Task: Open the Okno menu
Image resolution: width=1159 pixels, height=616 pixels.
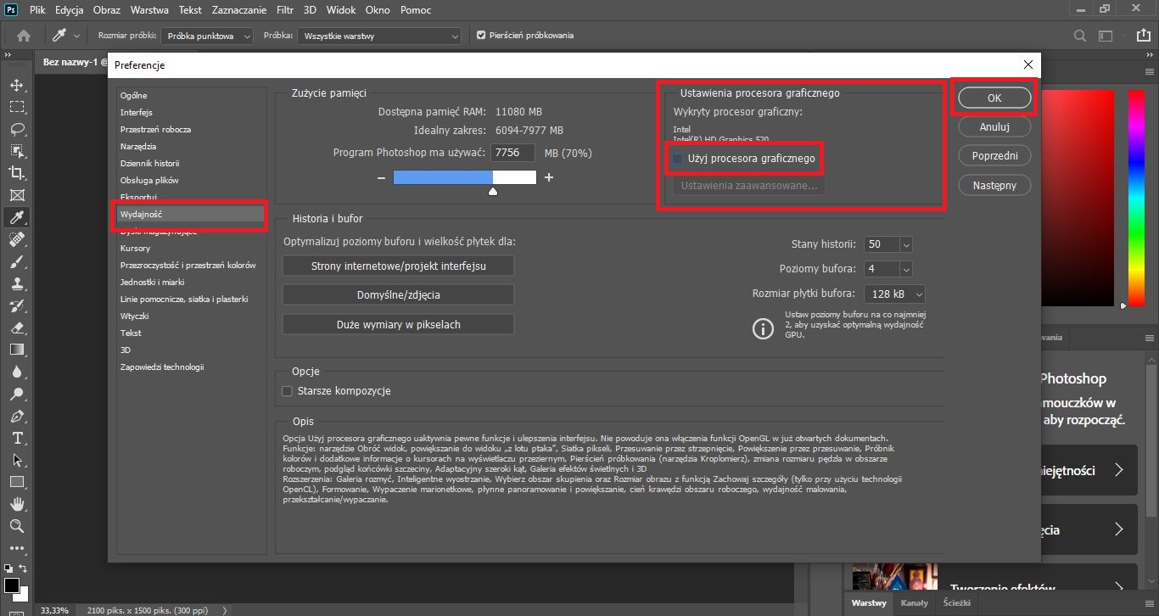Action: tap(378, 10)
